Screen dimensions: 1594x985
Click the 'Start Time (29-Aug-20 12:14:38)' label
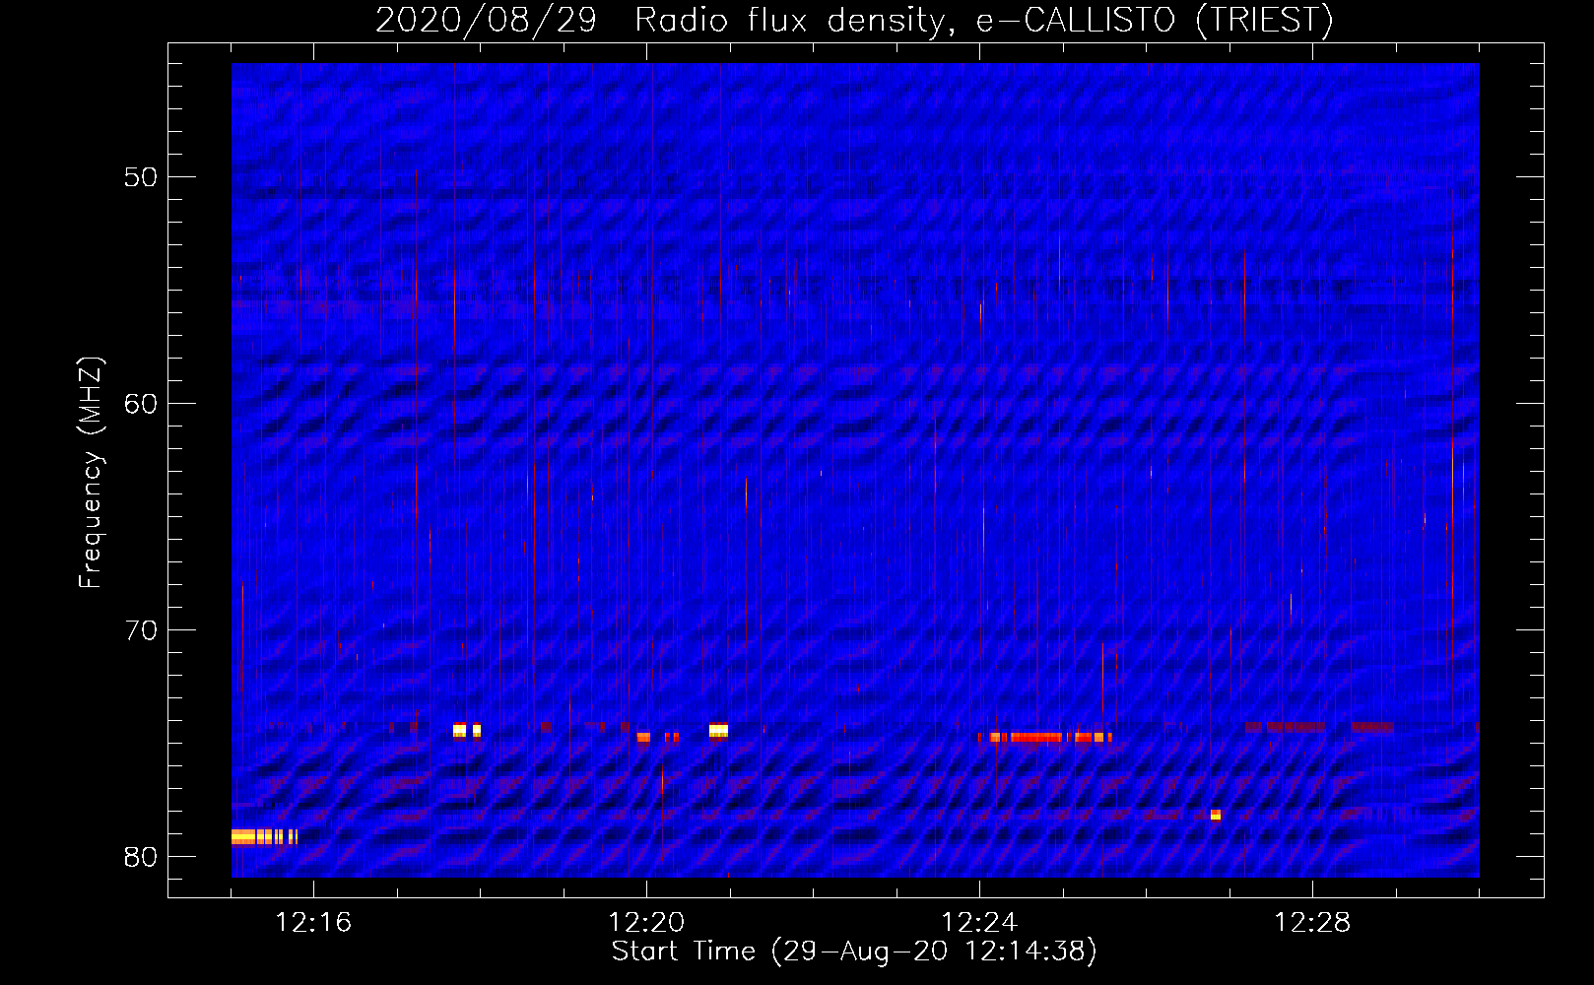point(854,952)
